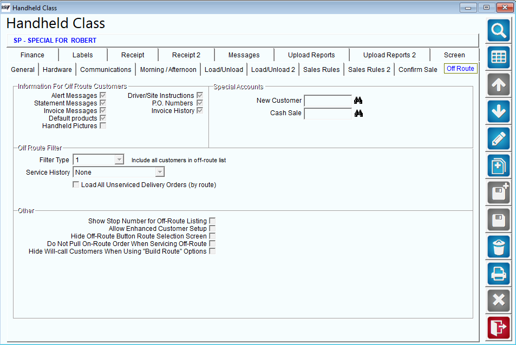Select the Communications tab
This screenshot has height=345, width=516.
tap(106, 70)
